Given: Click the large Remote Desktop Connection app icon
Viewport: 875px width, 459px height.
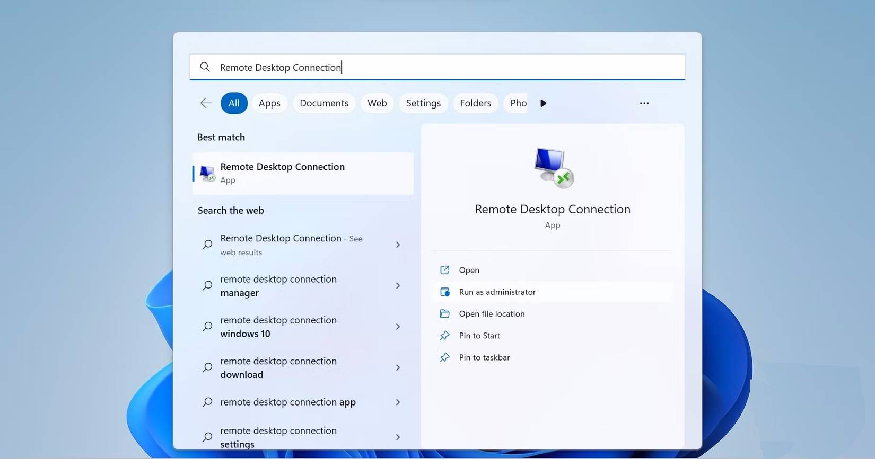Looking at the screenshot, I should (553, 168).
